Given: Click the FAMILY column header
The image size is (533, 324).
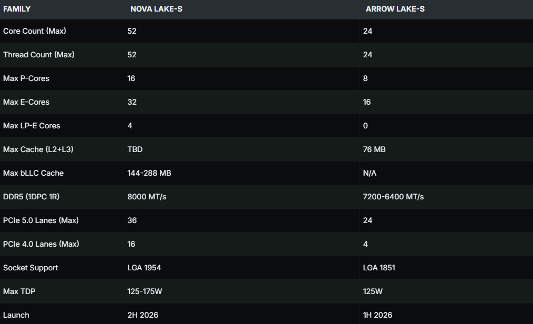Looking at the screenshot, I should (17, 9).
